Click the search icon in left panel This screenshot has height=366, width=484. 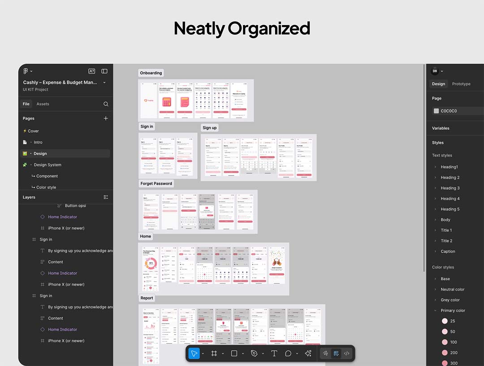point(106,104)
